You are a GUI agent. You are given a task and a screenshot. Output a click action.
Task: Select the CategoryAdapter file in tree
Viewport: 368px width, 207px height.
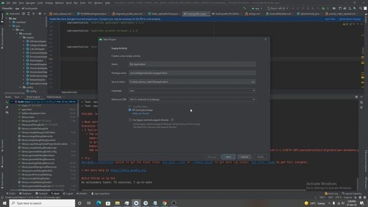tap(38, 45)
